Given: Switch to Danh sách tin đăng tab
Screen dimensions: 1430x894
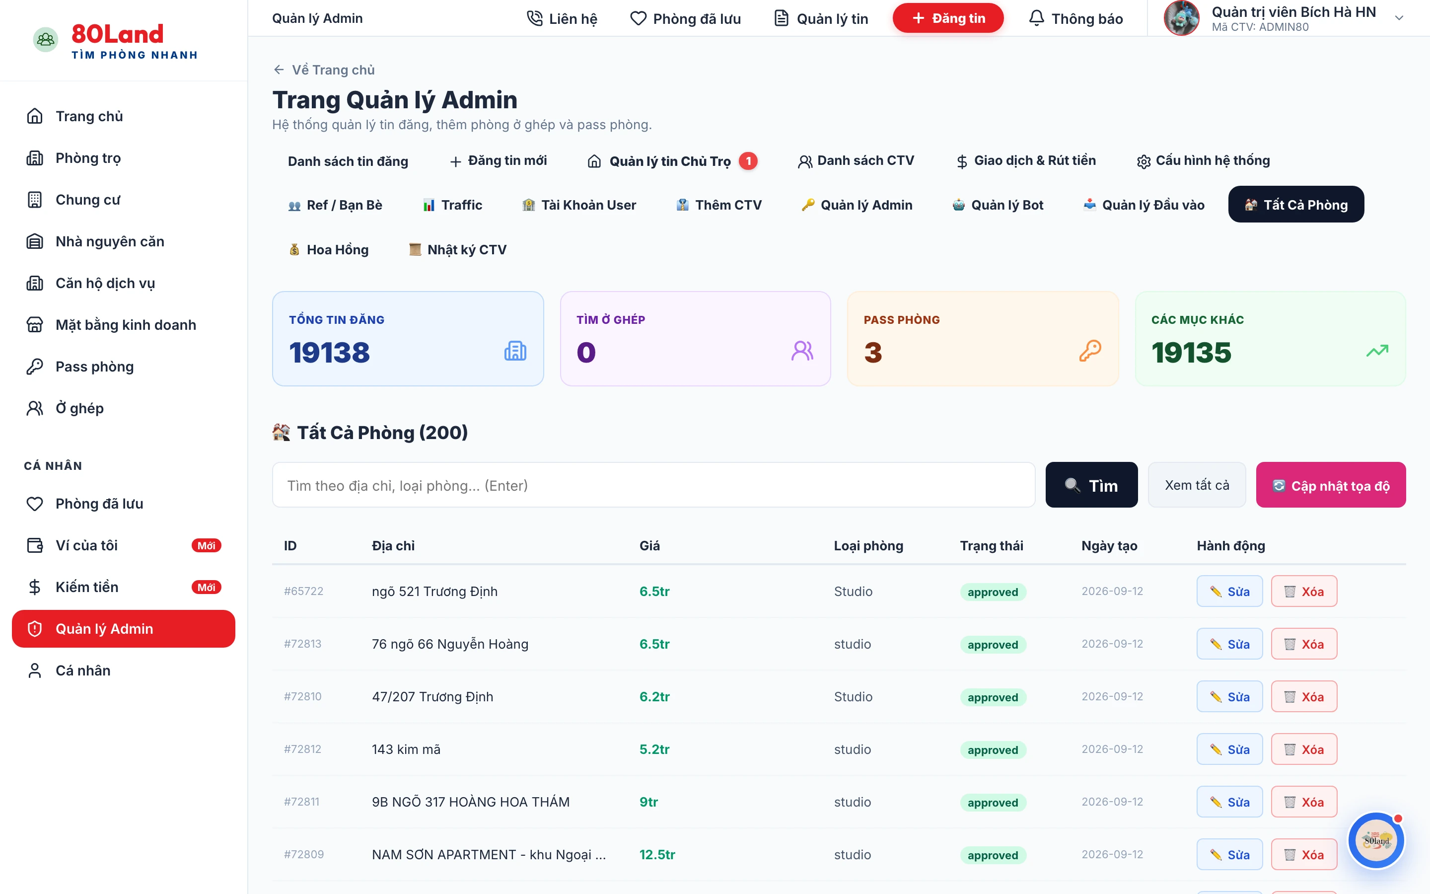Looking at the screenshot, I should pyautogui.click(x=348, y=161).
